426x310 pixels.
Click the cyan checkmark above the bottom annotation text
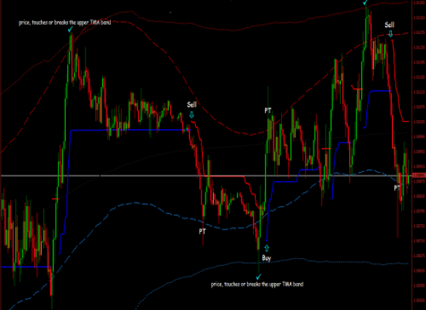click(259, 277)
